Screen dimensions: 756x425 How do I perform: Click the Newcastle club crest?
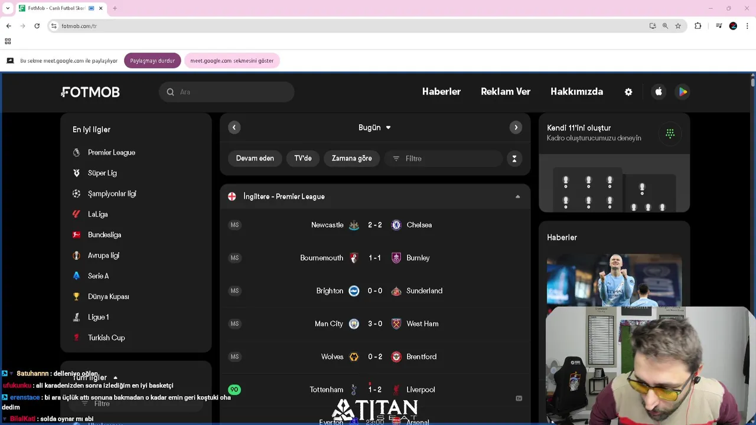(x=354, y=225)
